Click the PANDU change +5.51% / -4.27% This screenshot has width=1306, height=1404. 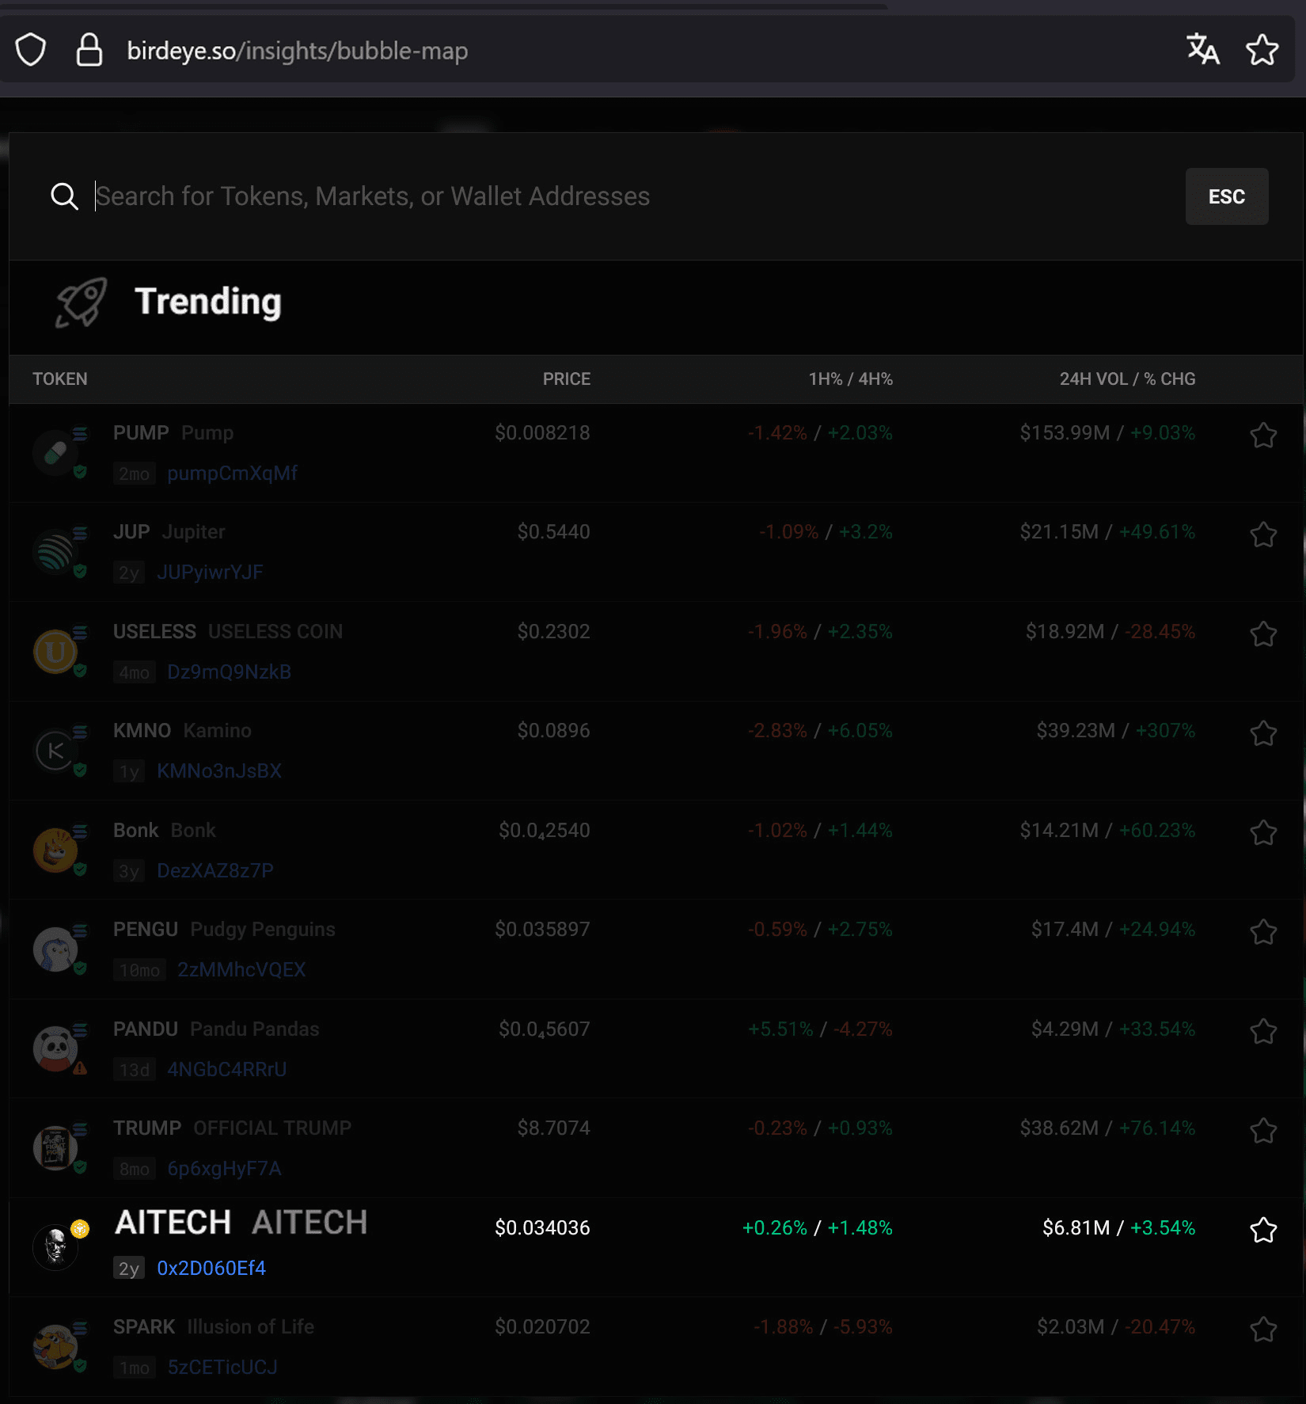tap(820, 1029)
